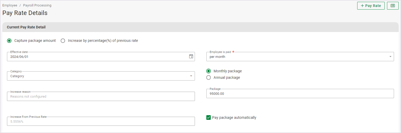Click the arrow in the Category field

(191, 76)
